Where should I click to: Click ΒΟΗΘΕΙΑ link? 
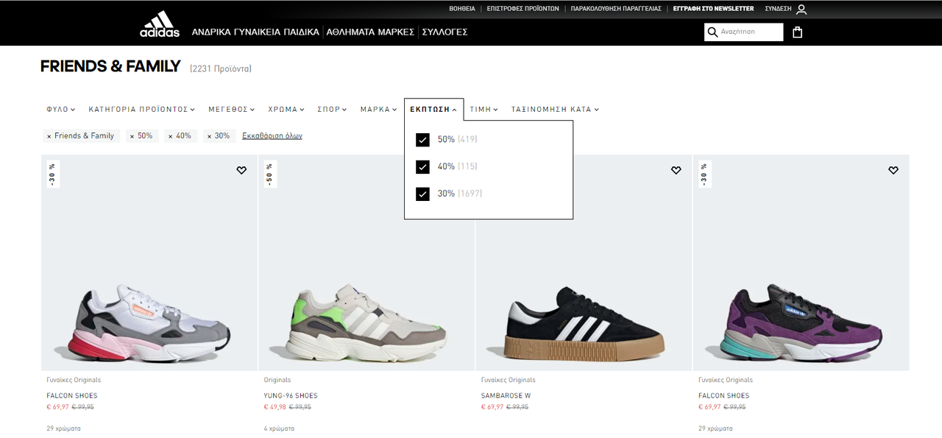462,9
